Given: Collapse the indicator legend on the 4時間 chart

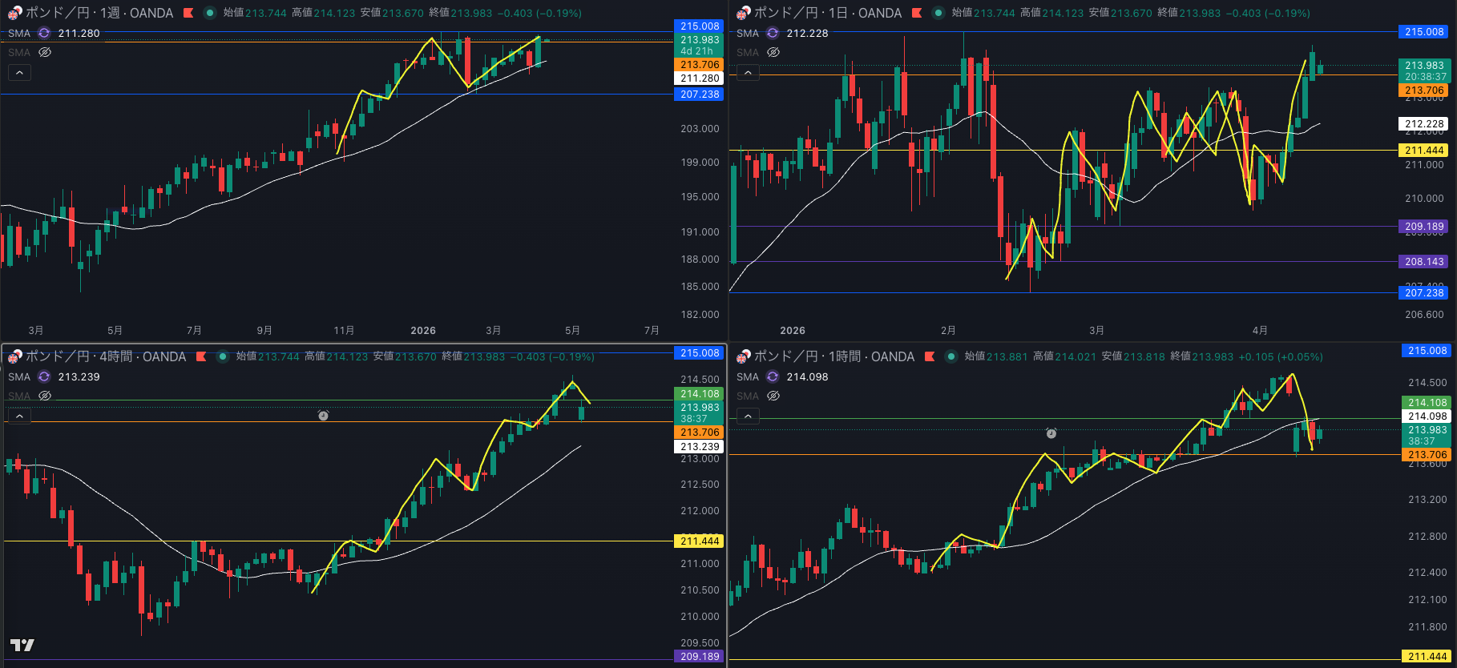Looking at the screenshot, I should tap(19, 416).
